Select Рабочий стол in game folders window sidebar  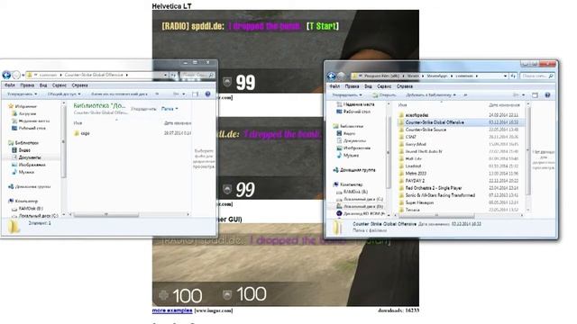pyautogui.click(x=353, y=112)
